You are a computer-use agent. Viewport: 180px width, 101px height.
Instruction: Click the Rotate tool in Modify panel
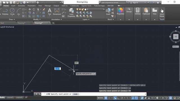[34, 9]
